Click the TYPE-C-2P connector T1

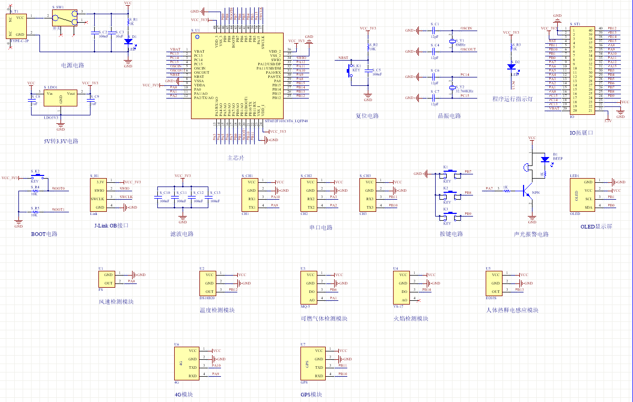[x=17, y=25]
